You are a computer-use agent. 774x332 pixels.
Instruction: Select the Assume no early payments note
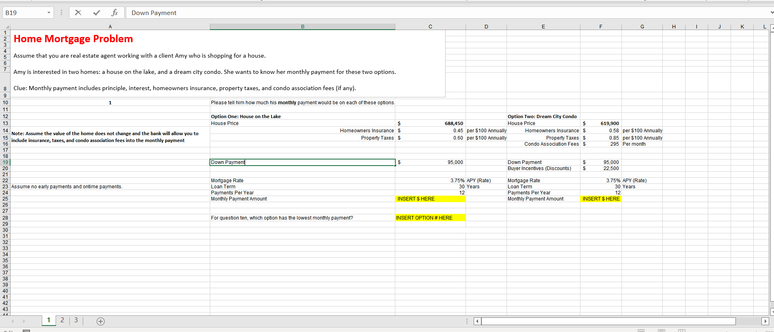point(67,187)
